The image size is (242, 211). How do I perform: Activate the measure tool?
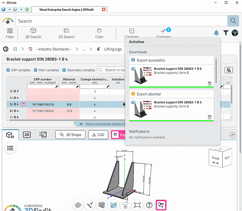[90, 205]
